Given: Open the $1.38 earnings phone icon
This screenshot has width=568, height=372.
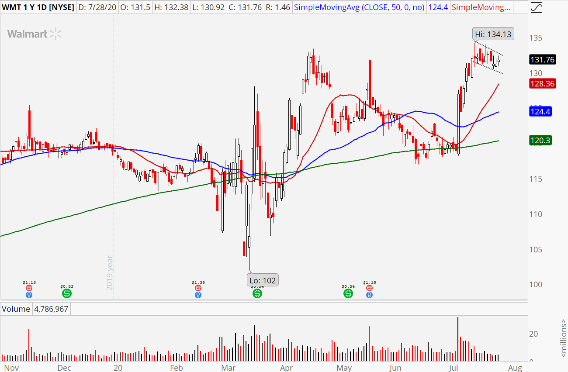Looking at the screenshot, I should click(198, 288).
